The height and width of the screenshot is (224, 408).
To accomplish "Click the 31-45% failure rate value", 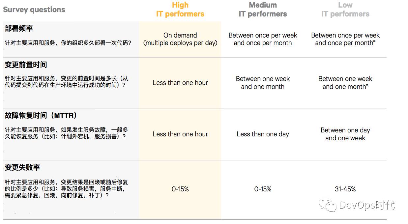I will click(x=345, y=189).
